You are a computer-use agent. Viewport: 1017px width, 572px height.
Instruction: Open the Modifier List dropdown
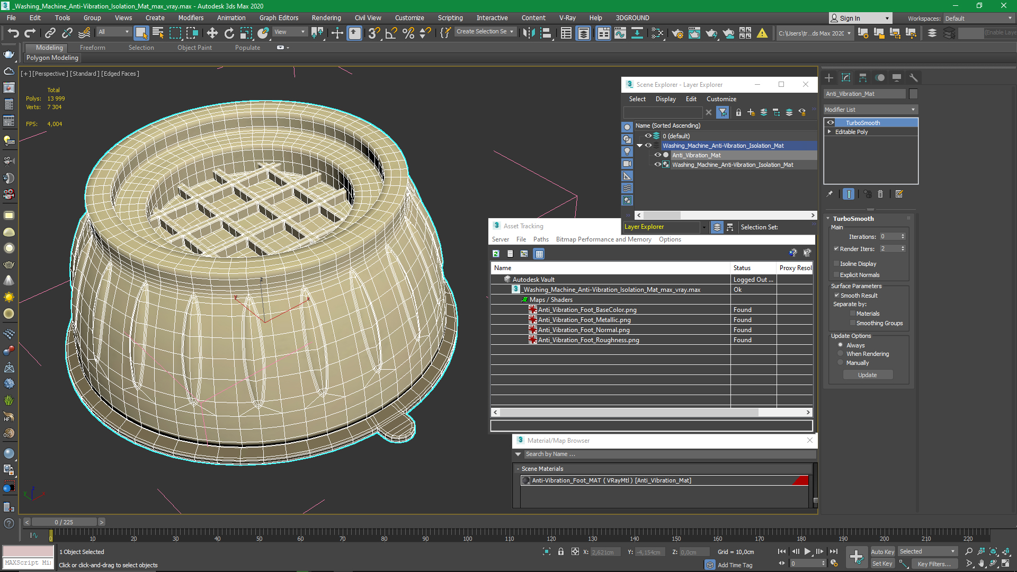click(x=870, y=110)
